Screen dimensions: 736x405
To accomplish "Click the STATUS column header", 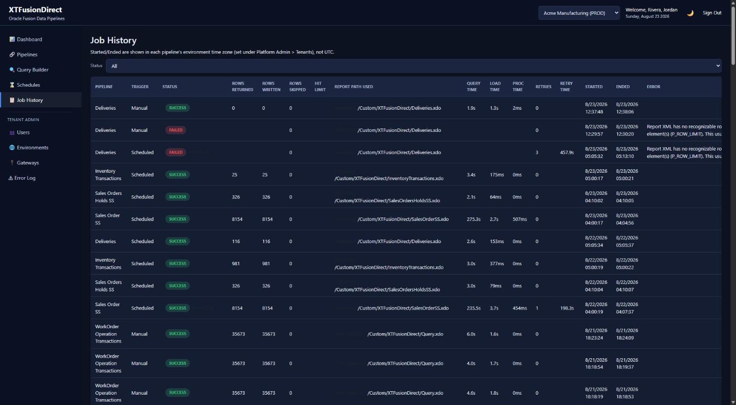I will pos(170,87).
